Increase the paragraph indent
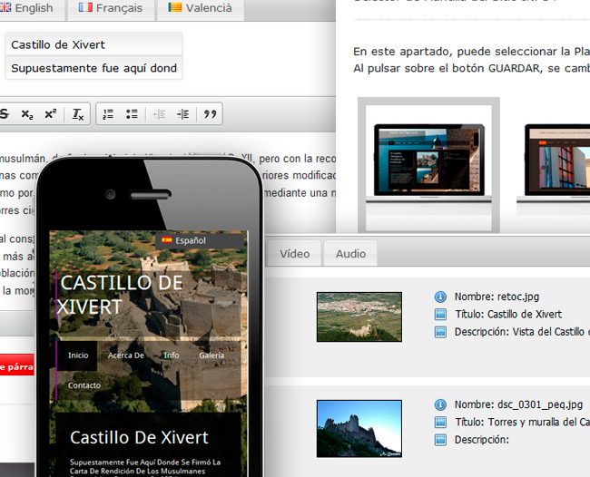 (182, 114)
